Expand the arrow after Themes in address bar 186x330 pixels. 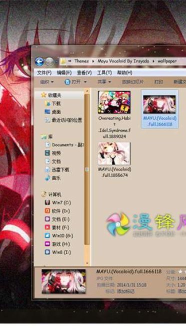[92, 61]
